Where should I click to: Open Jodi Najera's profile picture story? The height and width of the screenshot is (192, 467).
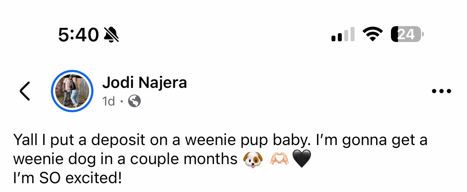pos(72,91)
